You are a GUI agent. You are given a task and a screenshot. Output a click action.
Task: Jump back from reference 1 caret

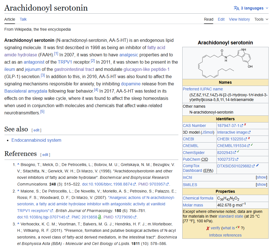(x=18, y=165)
